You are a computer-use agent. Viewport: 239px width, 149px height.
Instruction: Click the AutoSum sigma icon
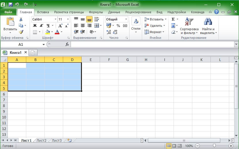[x=173, y=19]
